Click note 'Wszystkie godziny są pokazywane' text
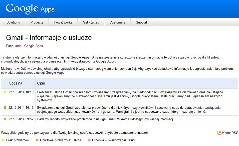The height and width of the screenshot is (146, 239). coord(75,132)
